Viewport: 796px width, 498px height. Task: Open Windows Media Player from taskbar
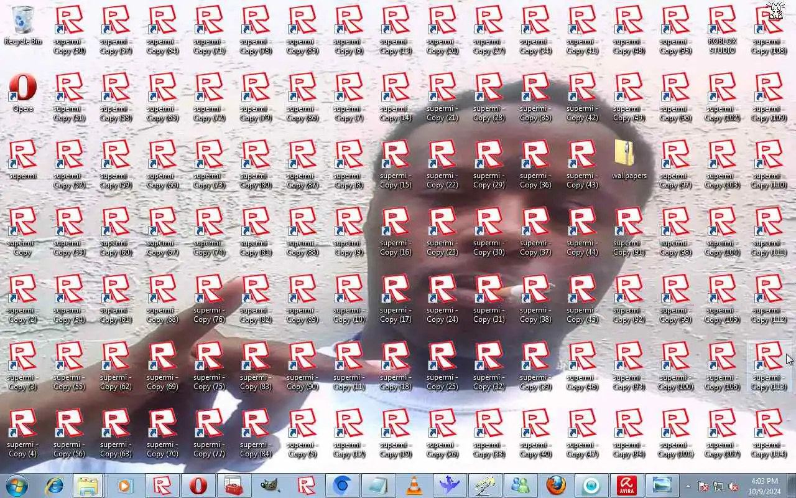pos(124,486)
